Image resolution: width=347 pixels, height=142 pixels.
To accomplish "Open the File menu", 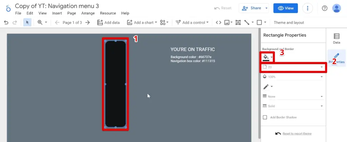I will pyautogui.click(x=18, y=13).
